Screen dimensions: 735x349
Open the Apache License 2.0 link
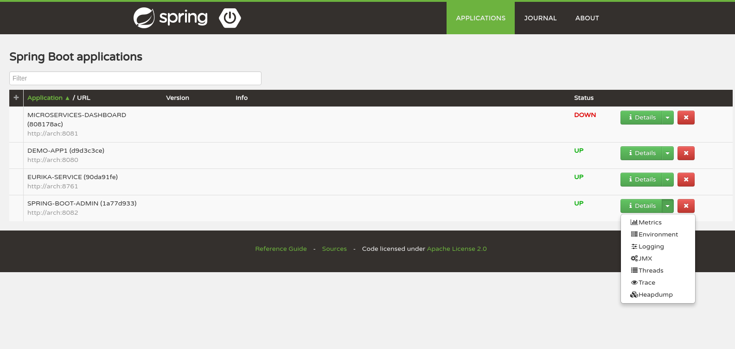click(457, 249)
